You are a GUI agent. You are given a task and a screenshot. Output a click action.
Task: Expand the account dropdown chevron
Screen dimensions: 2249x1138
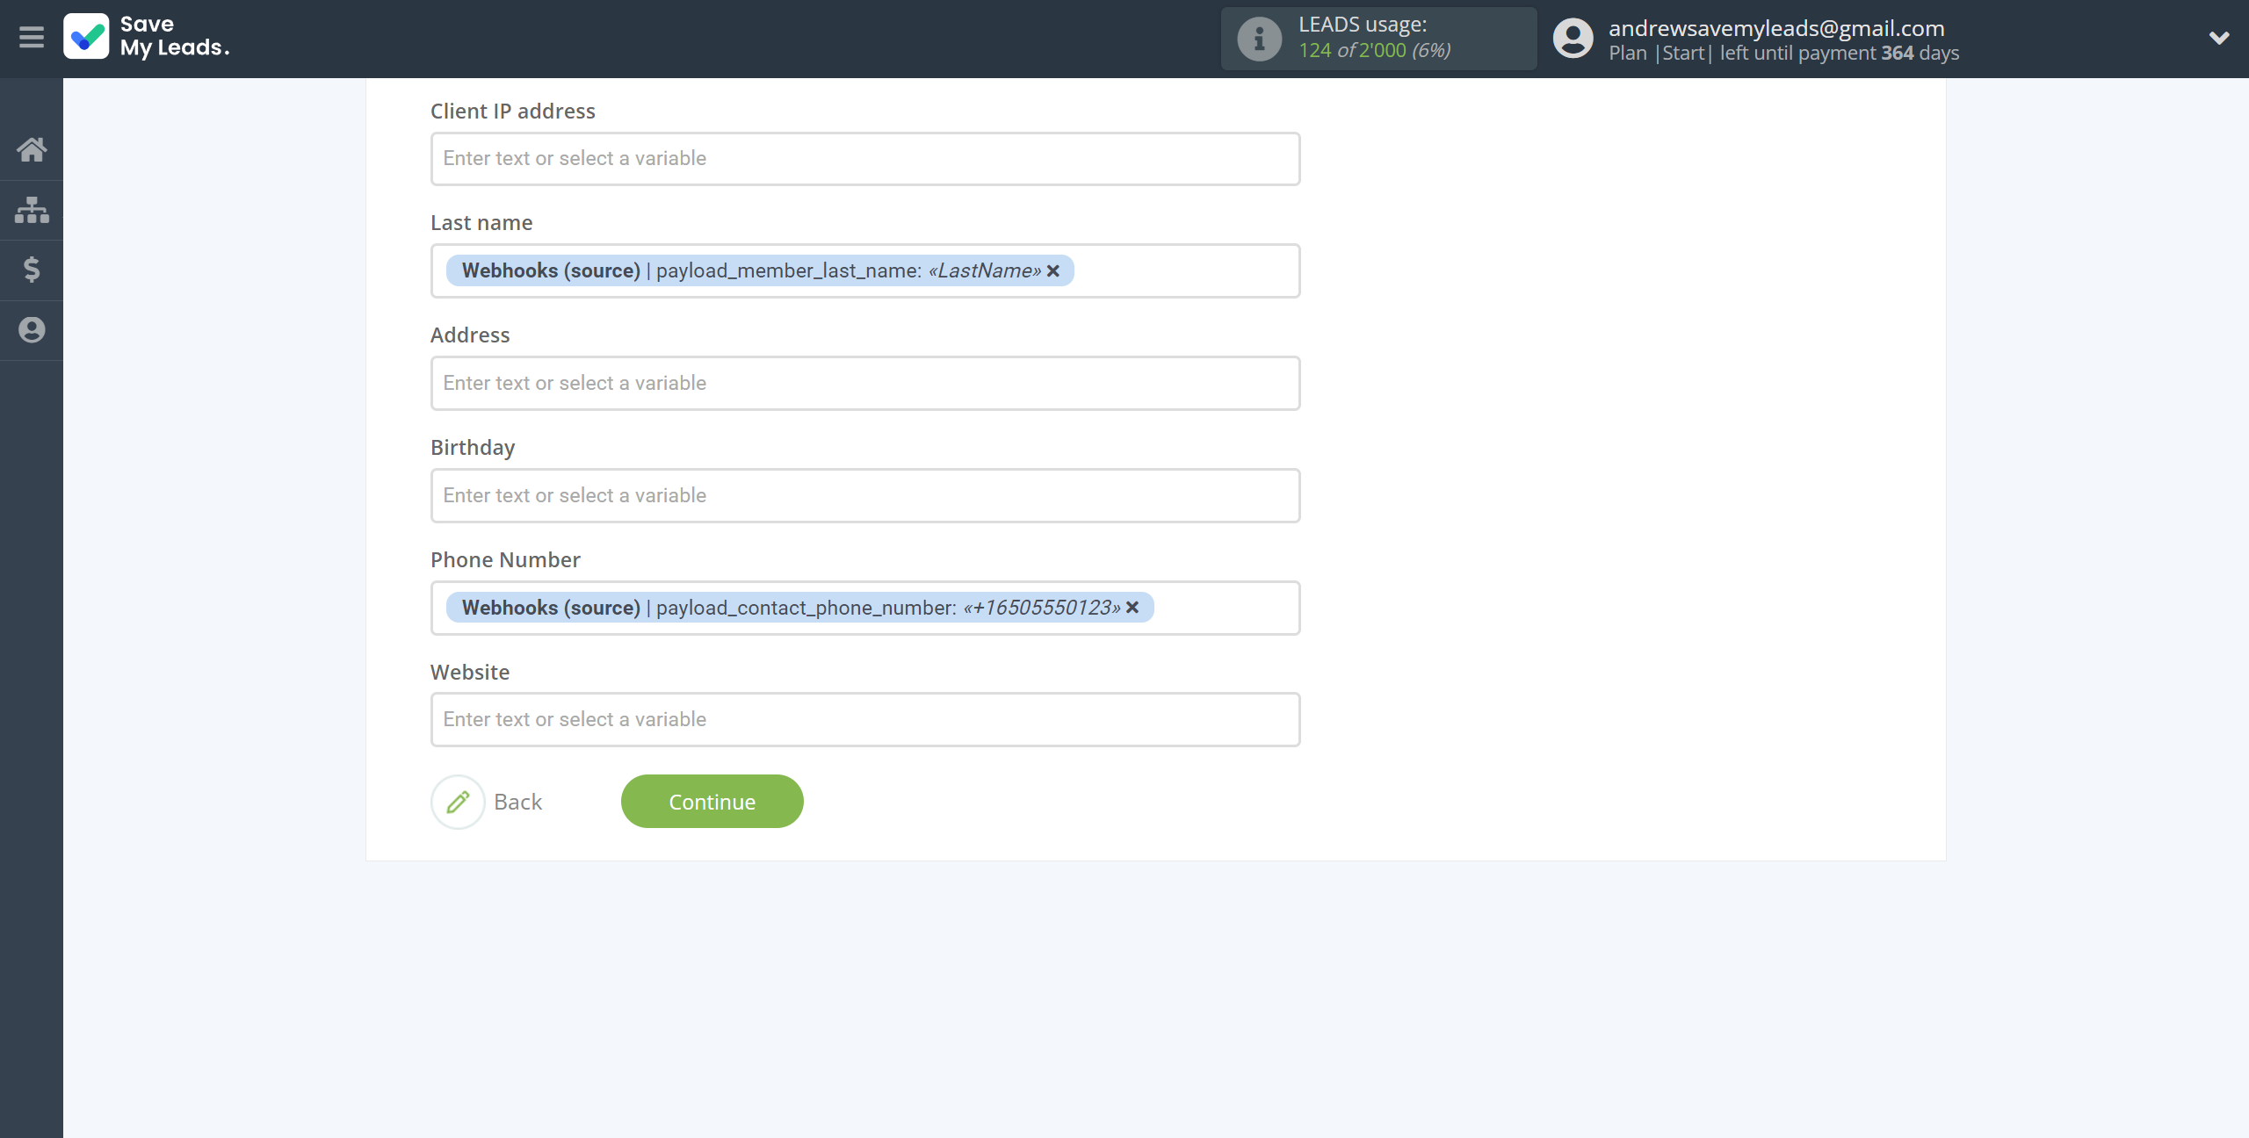(2219, 38)
